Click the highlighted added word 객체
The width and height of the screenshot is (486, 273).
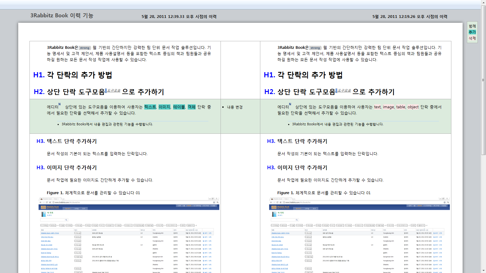coord(192,107)
